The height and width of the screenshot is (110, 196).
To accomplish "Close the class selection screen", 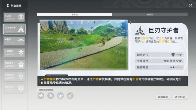I will point(190,5).
